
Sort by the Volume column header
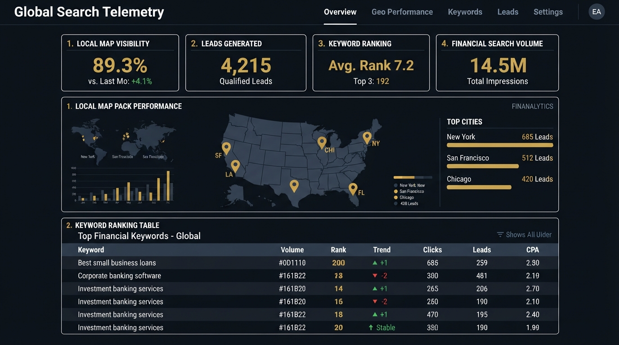pyautogui.click(x=292, y=250)
